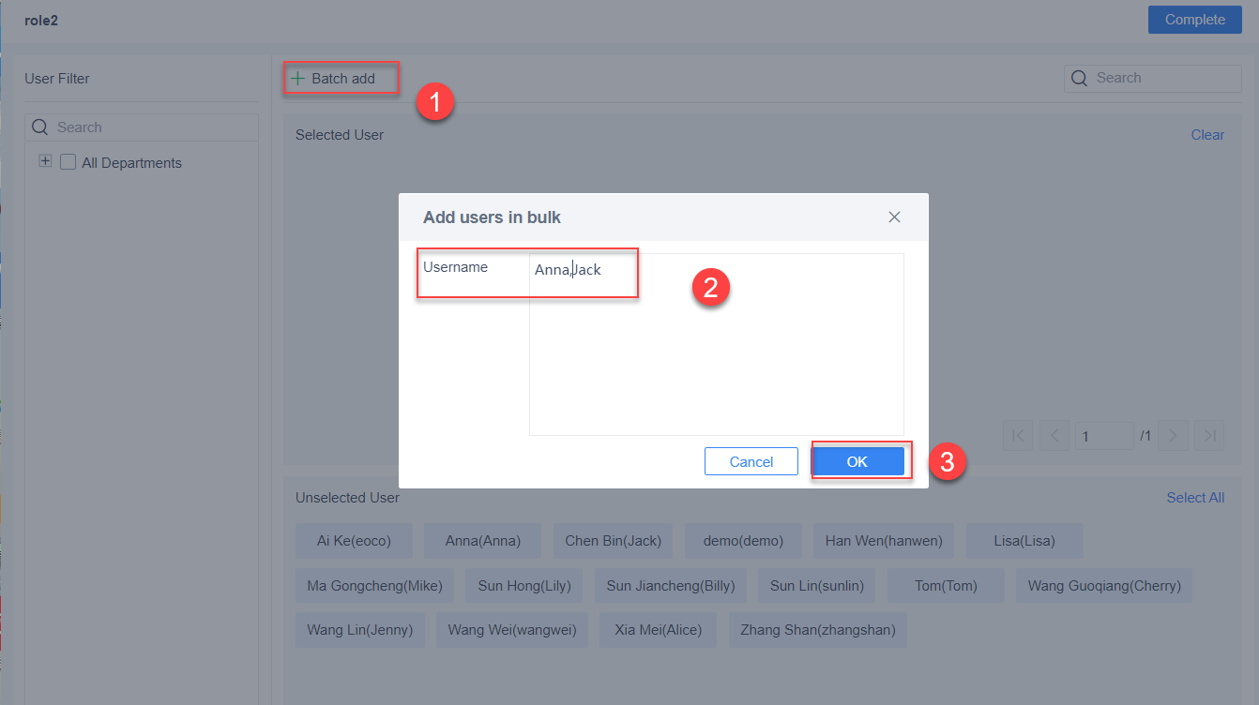Click the search icon at top right

pos(1078,78)
